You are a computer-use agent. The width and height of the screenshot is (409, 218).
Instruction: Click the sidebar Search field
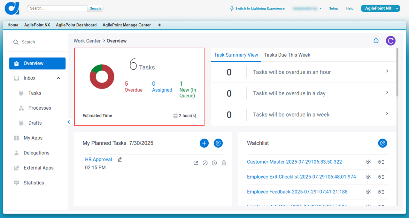click(37, 42)
